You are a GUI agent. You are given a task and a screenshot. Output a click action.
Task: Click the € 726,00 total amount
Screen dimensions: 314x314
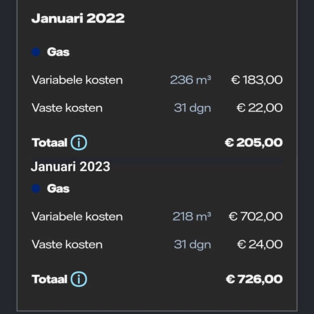pos(254,279)
